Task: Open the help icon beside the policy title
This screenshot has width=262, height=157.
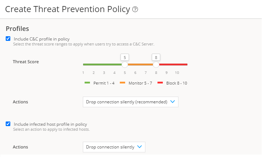Action: point(135,10)
